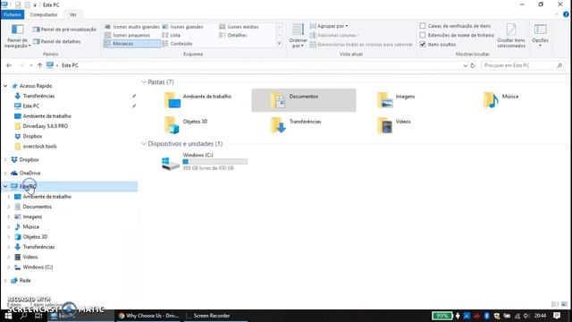Select Mosaicos layout
This screenshot has height=322, width=572.
point(132,44)
